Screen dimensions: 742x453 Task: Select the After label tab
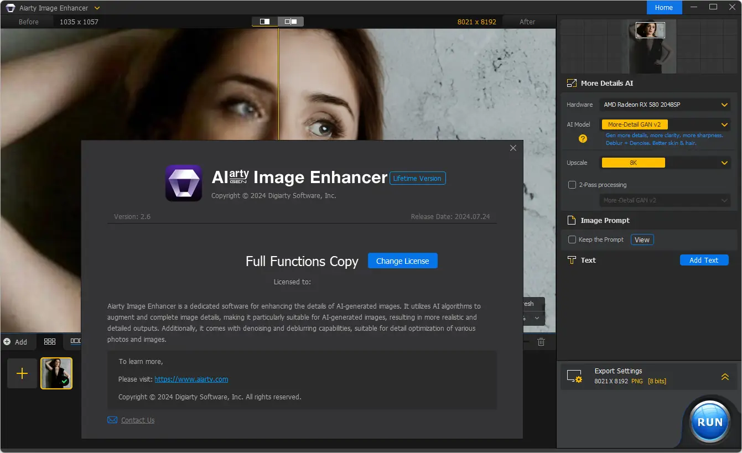tap(527, 22)
